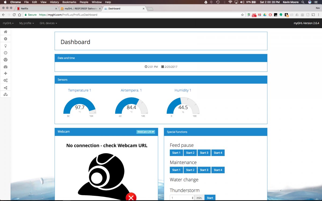Start the Thunderstorm function
Image resolution: width=322 pixels, height=201 pixels.
coord(210,198)
